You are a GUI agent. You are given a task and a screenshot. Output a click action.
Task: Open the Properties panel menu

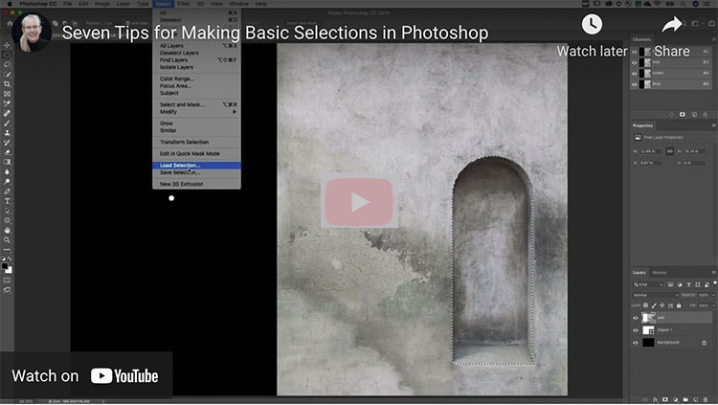click(x=713, y=125)
